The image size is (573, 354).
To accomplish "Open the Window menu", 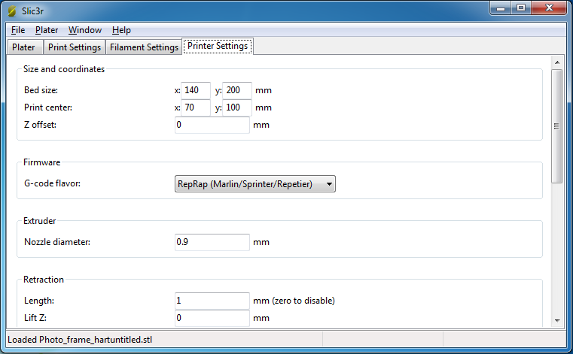I will (85, 30).
